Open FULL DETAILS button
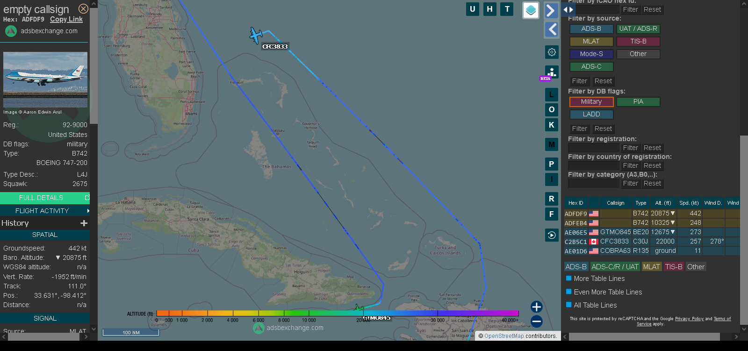748x351 pixels. [x=45, y=198]
